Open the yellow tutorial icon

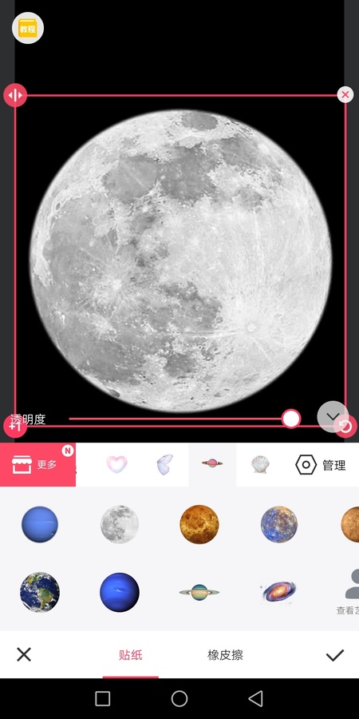click(27, 28)
